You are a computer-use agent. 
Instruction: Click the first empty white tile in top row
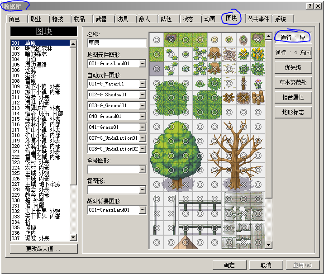[x=157, y=40]
